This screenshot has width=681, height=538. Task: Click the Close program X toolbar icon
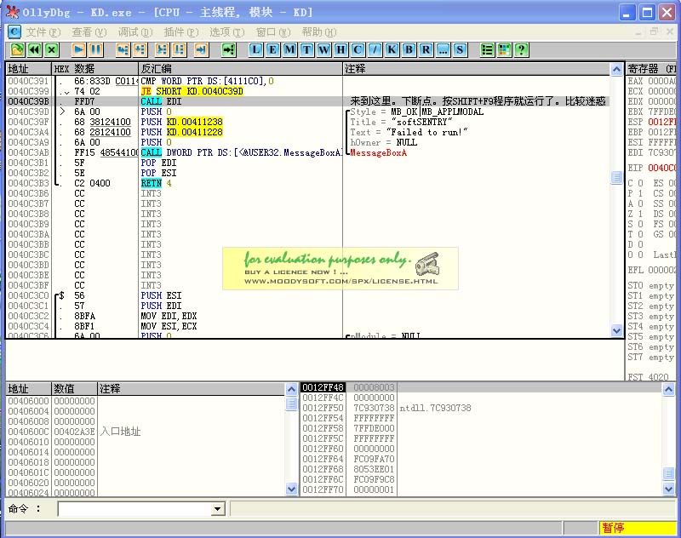[x=52, y=50]
